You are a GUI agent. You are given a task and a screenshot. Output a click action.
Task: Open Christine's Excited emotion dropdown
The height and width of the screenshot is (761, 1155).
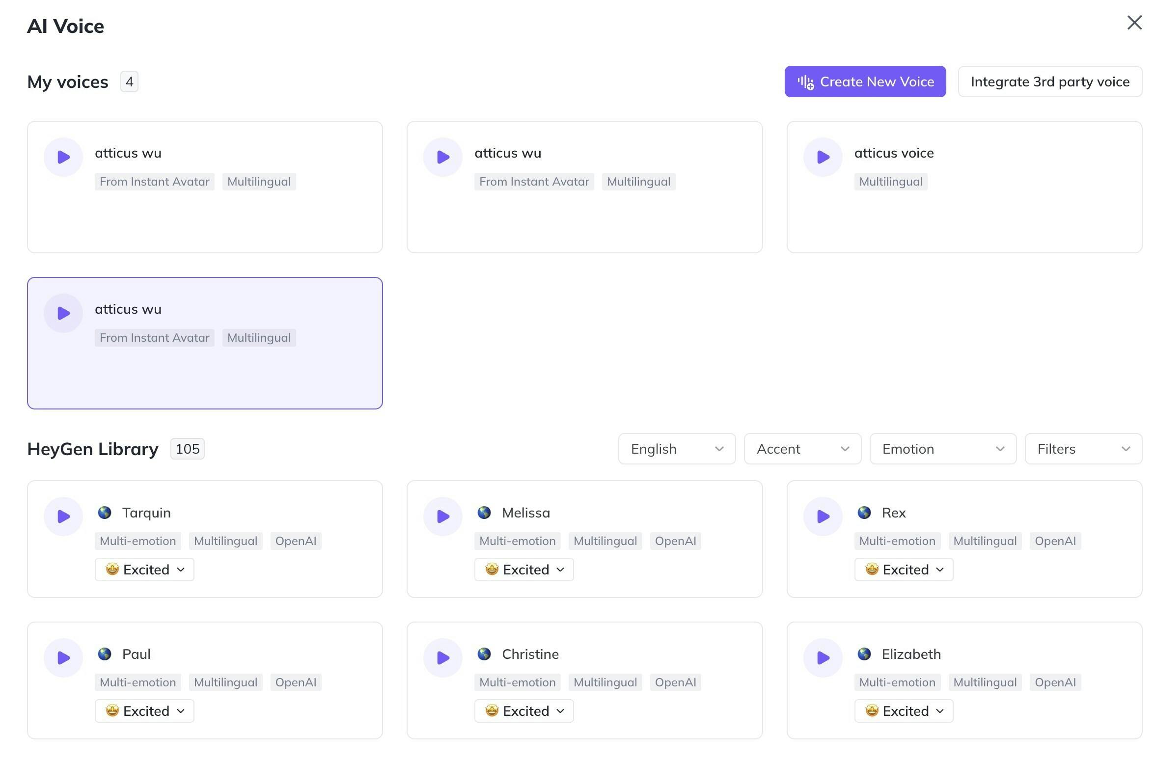(x=524, y=711)
